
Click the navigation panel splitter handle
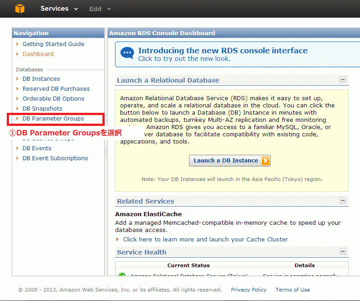point(106,152)
